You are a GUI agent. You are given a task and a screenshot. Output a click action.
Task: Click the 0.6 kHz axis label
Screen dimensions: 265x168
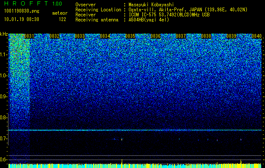(4, 160)
